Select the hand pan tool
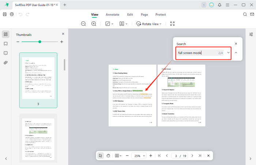 [x=108, y=156]
